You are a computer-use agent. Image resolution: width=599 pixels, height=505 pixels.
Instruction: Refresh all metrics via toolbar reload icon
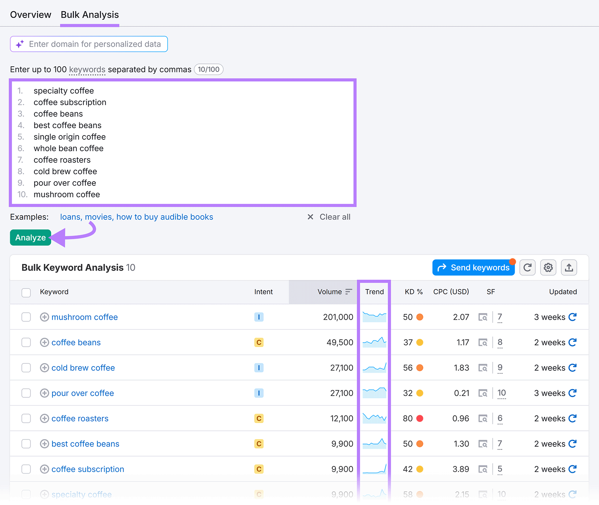[x=527, y=268]
